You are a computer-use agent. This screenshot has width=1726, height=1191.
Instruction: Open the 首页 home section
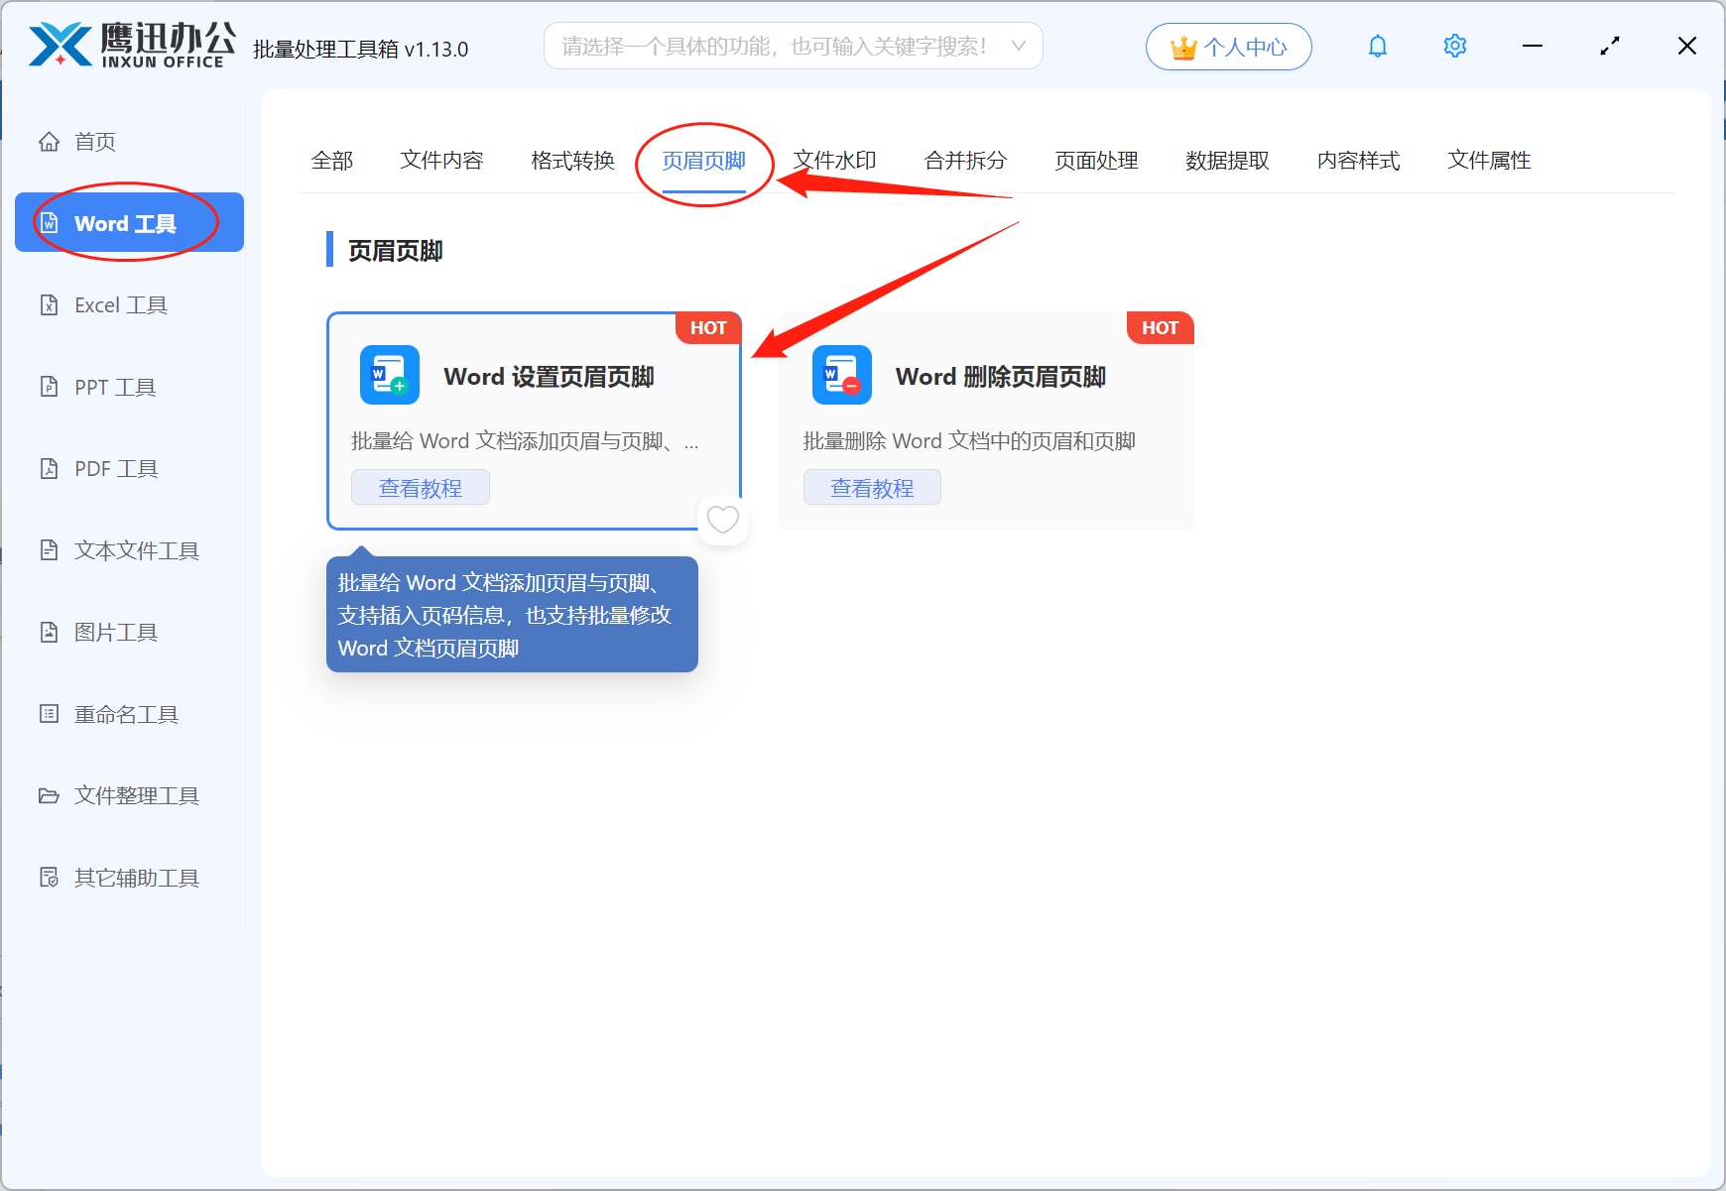94,141
